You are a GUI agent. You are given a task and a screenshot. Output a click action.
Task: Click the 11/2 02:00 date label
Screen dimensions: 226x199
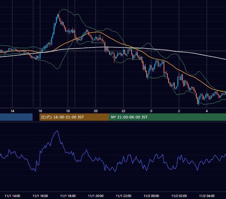pos(179,196)
